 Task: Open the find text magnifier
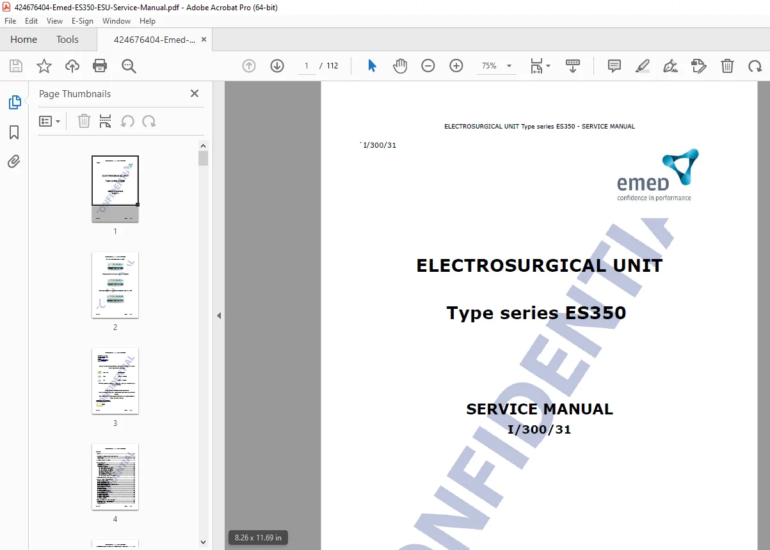click(129, 66)
